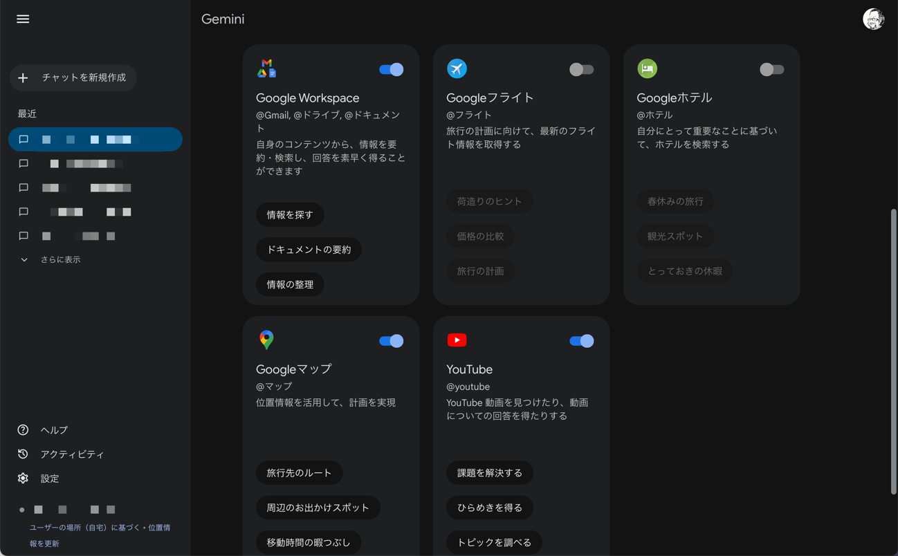
Task: Open the アクティビティ menu item
Action: coord(72,454)
